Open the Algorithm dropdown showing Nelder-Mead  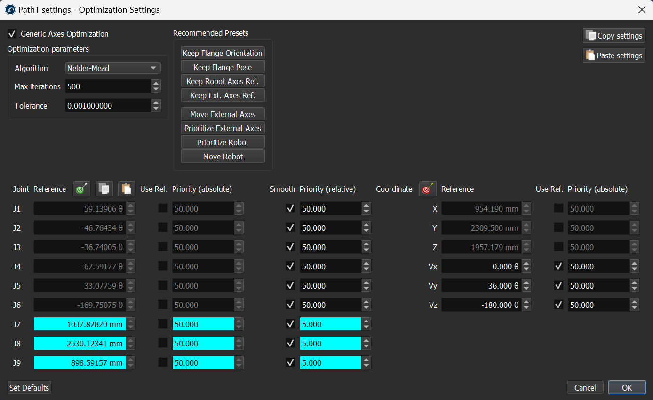point(113,68)
